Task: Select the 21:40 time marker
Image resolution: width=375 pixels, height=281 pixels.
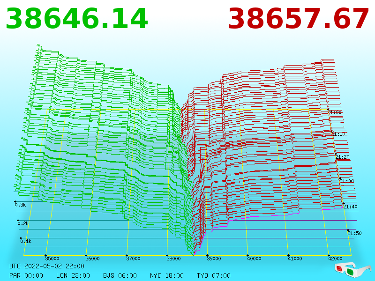Action: point(350,207)
